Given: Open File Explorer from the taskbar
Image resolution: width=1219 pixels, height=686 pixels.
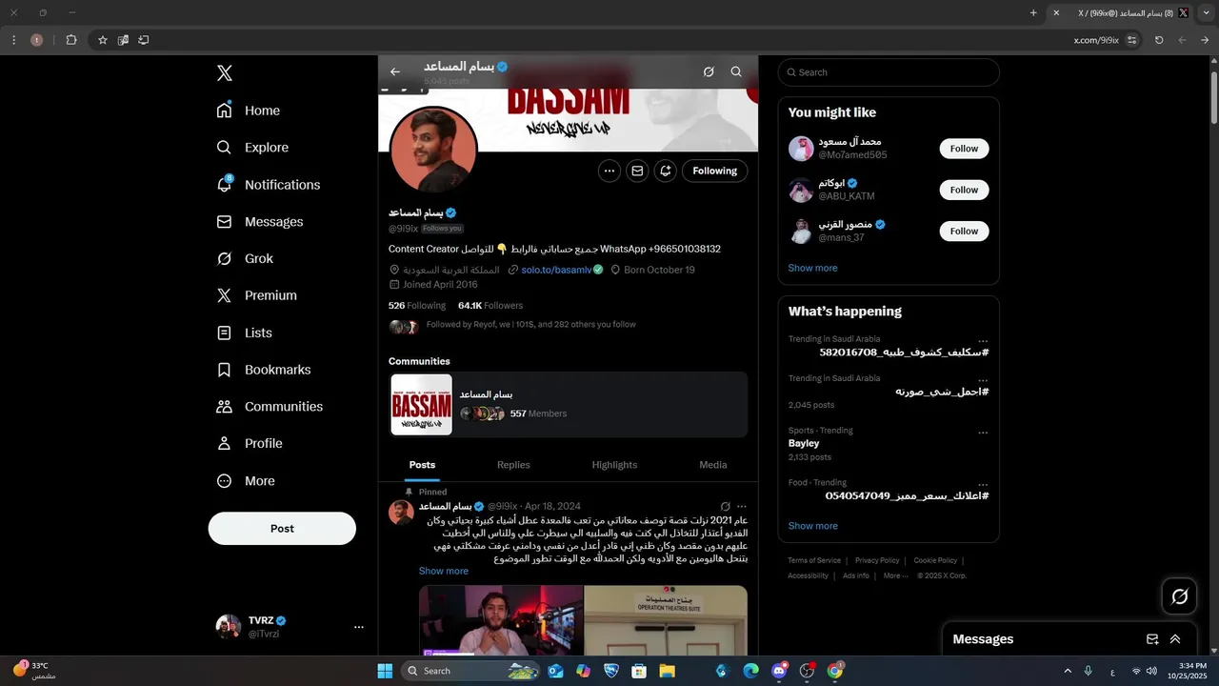Looking at the screenshot, I should point(667,671).
